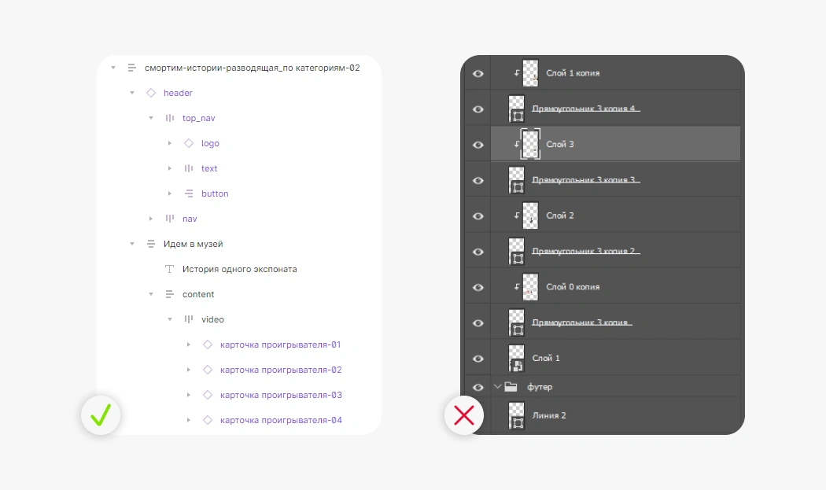Image resolution: width=826 pixels, height=490 pixels.
Task: Click the folder icon of the футер group
Action: click(x=511, y=387)
